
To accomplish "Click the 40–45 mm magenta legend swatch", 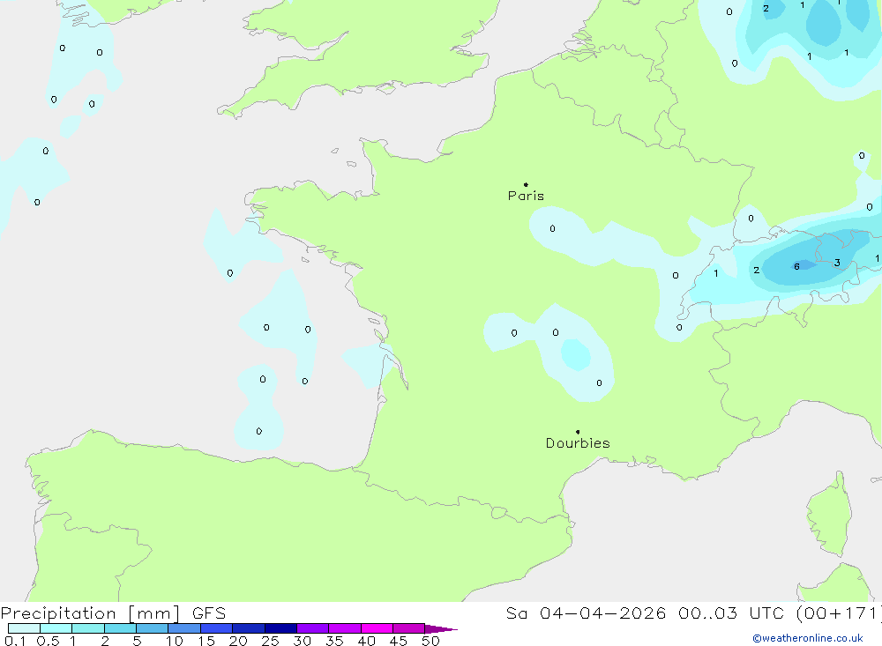I will point(377,628).
